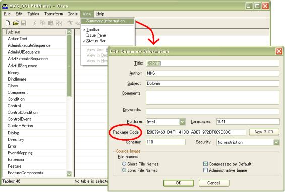This screenshot has width=285, height=192.
Task: Click the Cut scissors toolbar icon
Action: tap(34, 23)
